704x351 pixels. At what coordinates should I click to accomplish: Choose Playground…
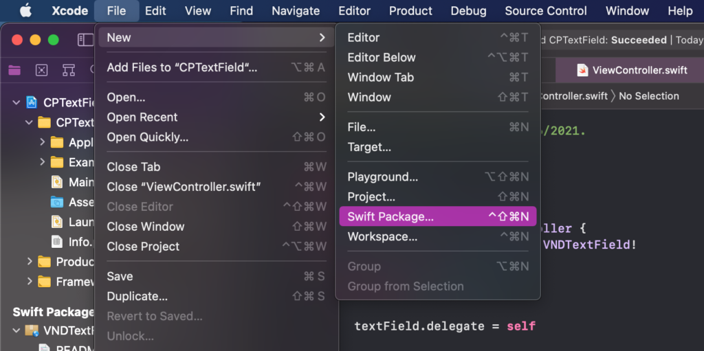pos(438,177)
